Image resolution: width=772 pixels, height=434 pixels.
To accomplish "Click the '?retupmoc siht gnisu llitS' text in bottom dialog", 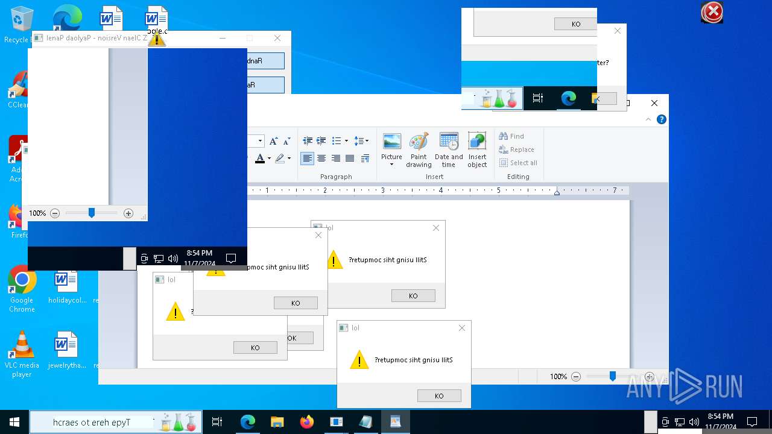I will click(x=414, y=360).
